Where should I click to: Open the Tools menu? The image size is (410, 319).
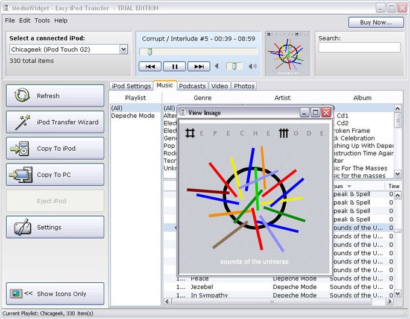(x=42, y=21)
